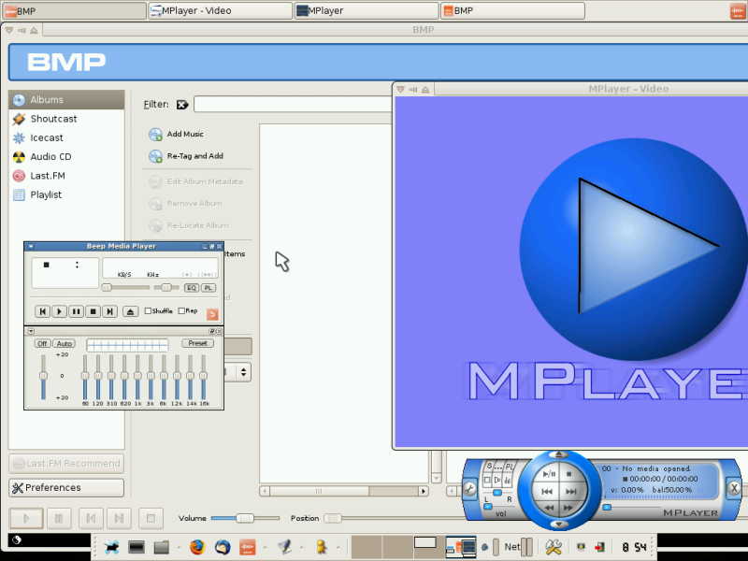Open the equalizer Preset menu
The image size is (748, 561).
(197, 343)
